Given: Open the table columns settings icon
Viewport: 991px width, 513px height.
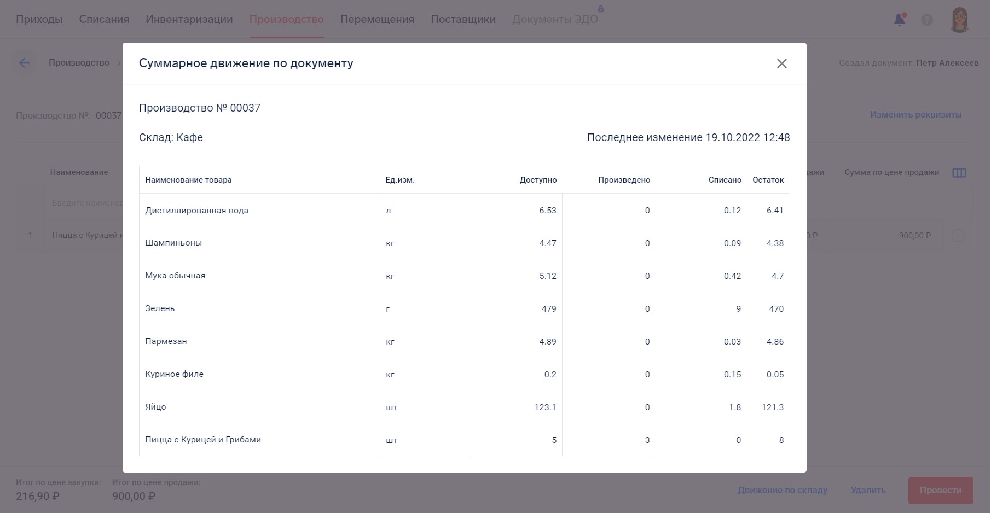Looking at the screenshot, I should pyautogui.click(x=959, y=173).
